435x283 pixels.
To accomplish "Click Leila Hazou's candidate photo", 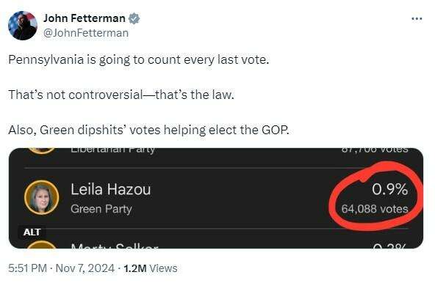I will 42,197.
